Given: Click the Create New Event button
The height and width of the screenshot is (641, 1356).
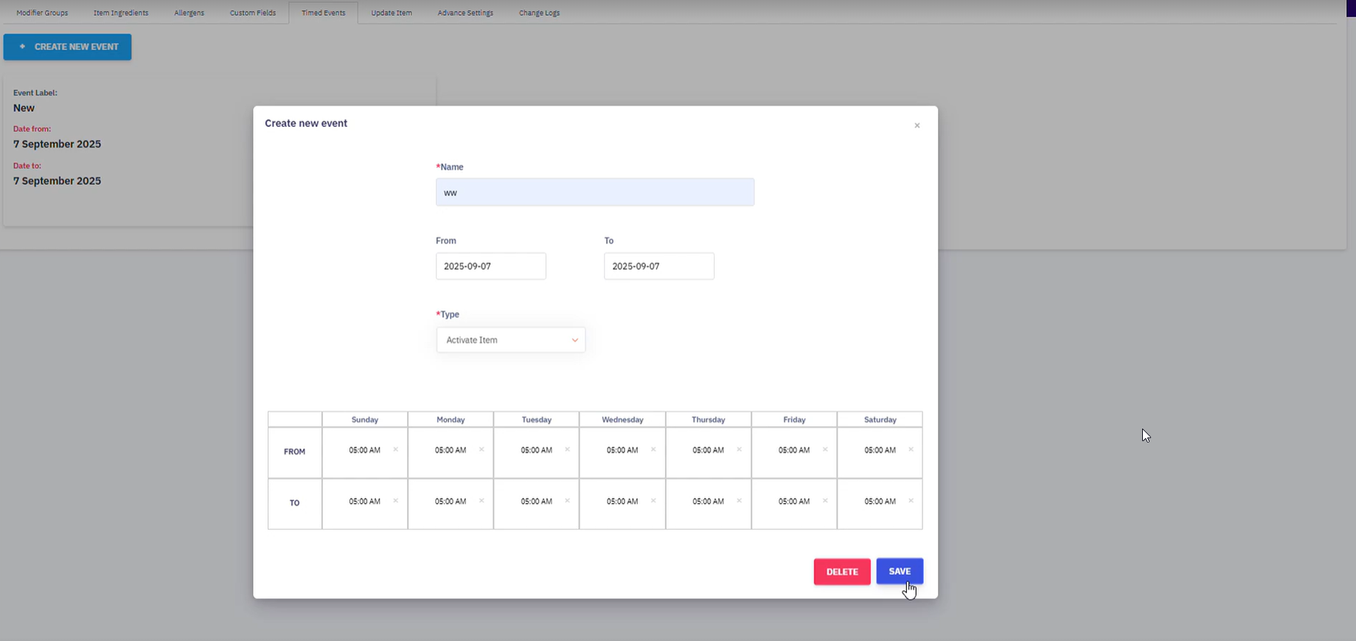Looking at the screenshot, I should tap(67, 46).
